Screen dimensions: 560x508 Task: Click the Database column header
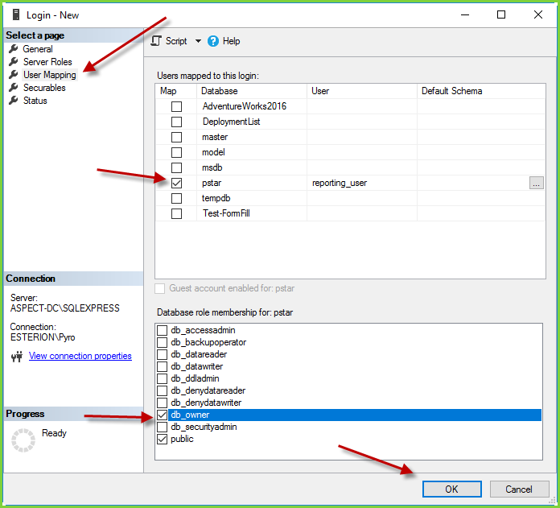252,91
